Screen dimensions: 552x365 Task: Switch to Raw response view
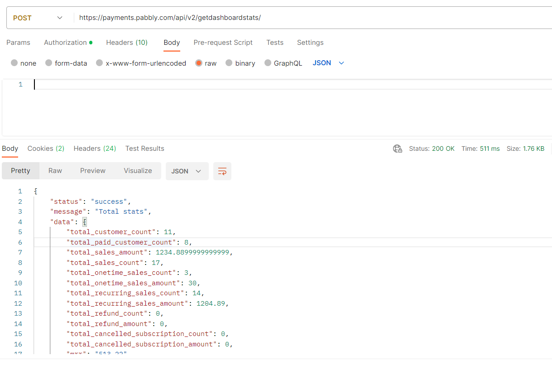(55, 171)
